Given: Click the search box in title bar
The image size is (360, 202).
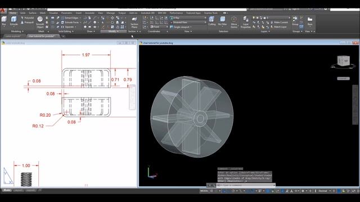Looking at the screenshot, I should 266,9.
